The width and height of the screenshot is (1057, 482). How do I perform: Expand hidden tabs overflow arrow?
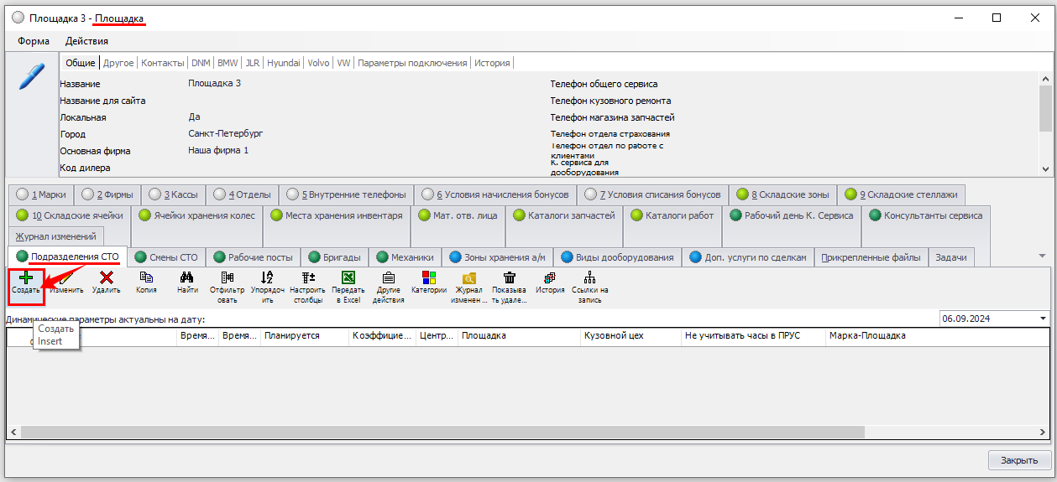tap(1042, 257)
